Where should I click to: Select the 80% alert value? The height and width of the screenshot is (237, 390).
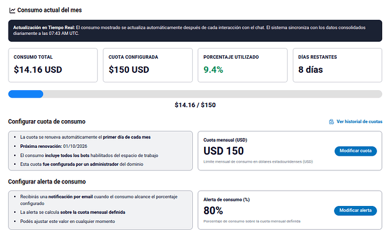point(213,210)
